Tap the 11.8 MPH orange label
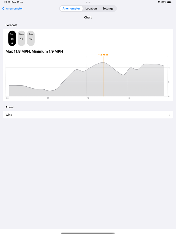 tap(103, 55)
